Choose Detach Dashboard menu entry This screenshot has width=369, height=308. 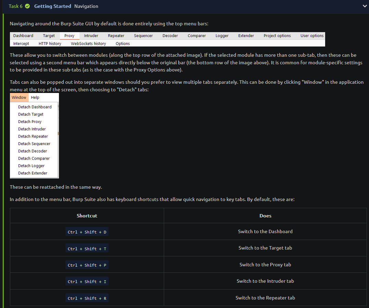pos(35,107)
